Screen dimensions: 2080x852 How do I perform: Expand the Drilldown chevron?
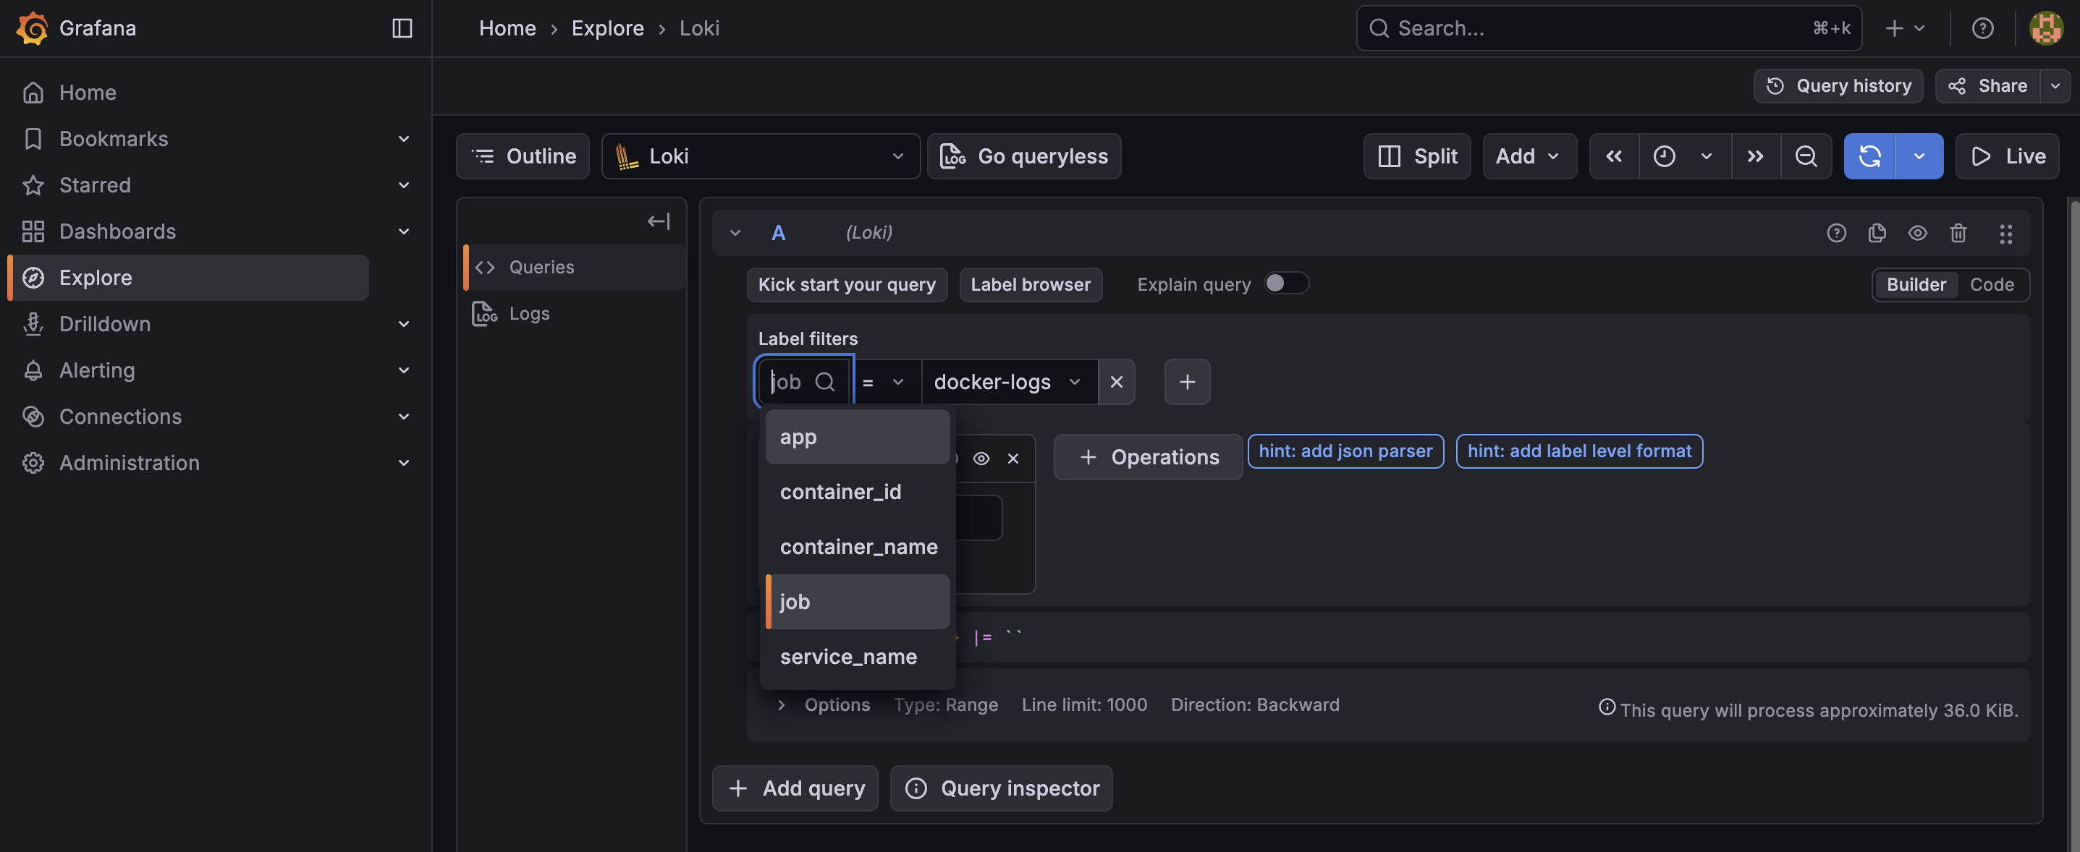tap(404, 324)
